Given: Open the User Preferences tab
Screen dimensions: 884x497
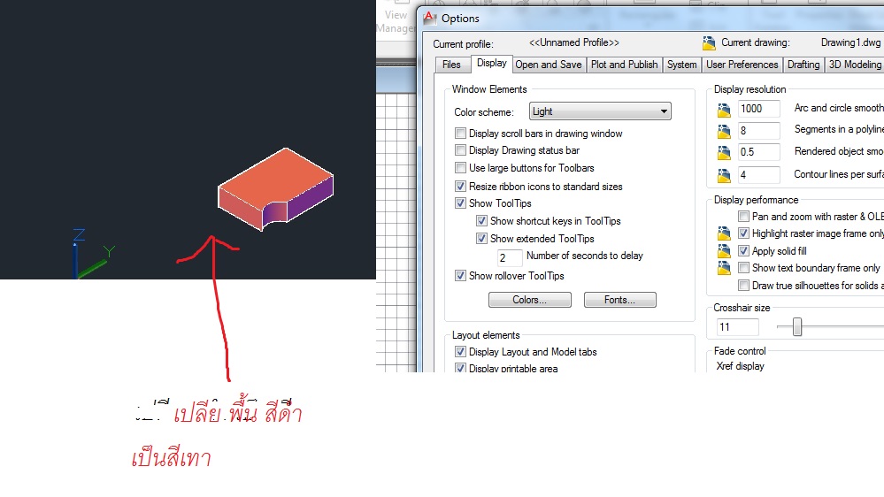Looking at the screenshot, I should 742,65.
